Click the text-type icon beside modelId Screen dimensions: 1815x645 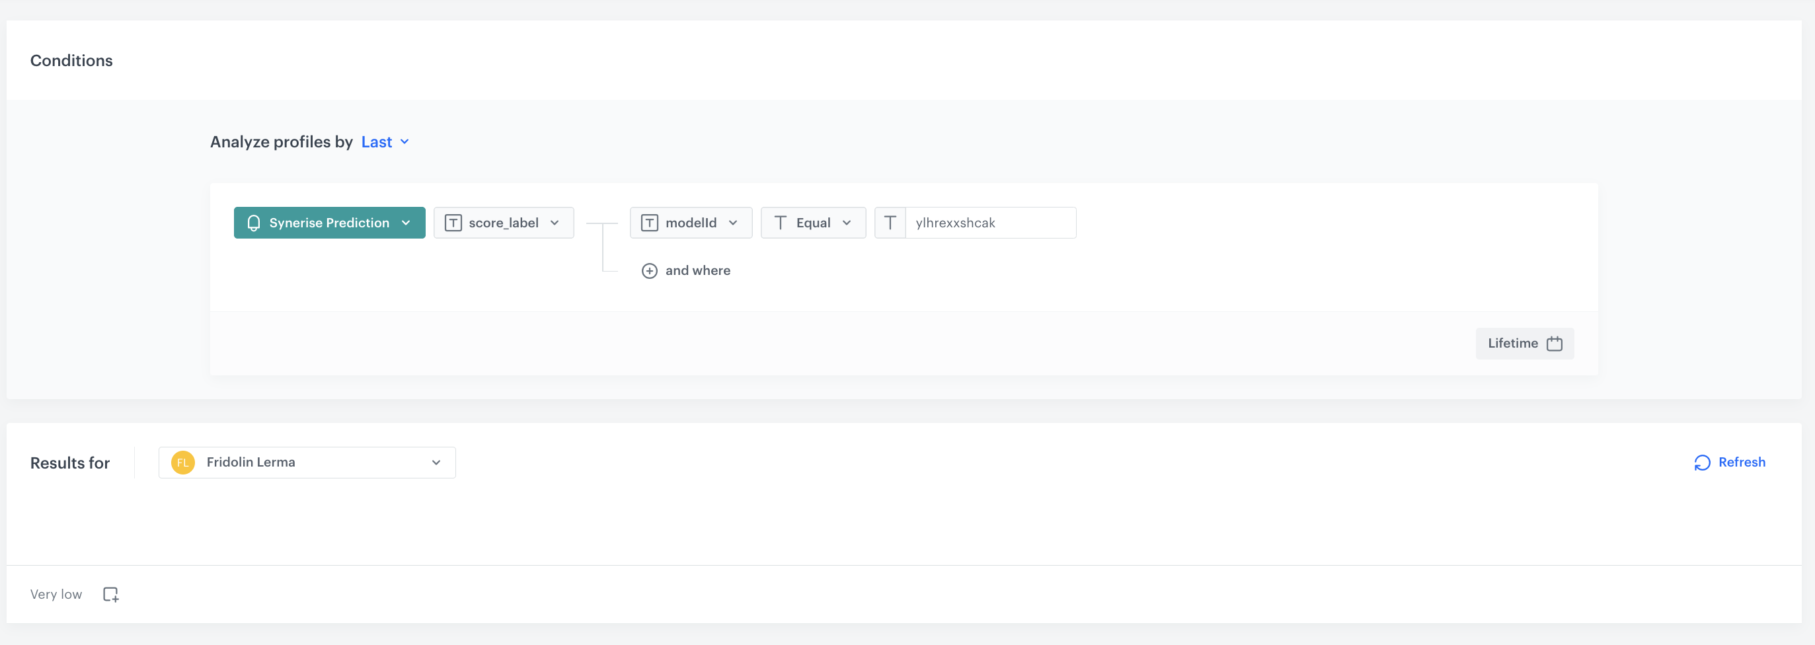coord(649,223)
